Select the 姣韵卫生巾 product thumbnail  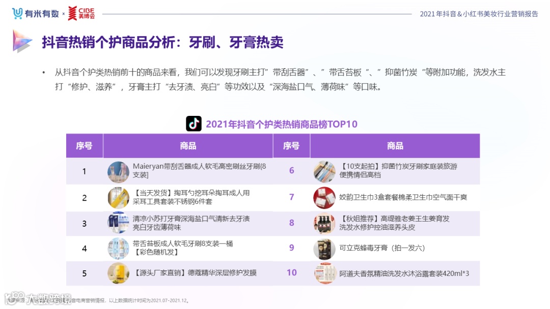point(324,198)
